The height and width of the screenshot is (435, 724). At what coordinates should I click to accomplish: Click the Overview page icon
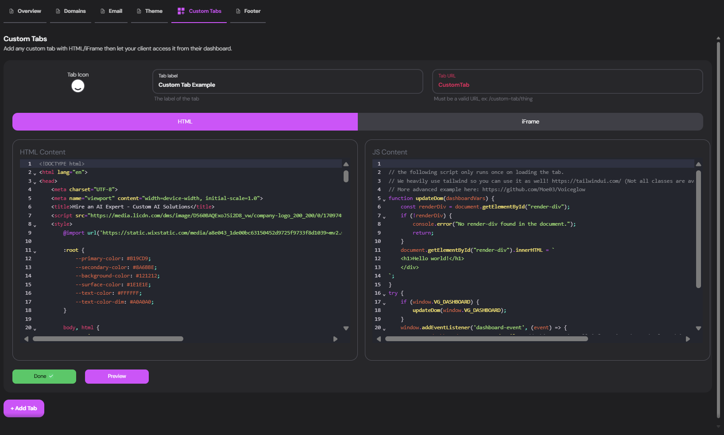pos(11,11)
